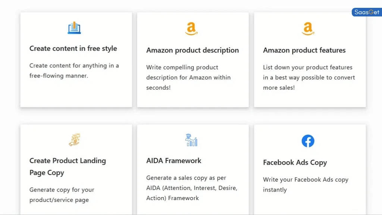Click 'Write your Facebook Ads copy instantly' text
382x215 pixels.
[306, 185]
